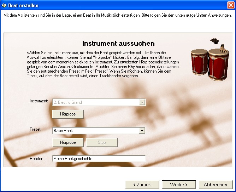
Task: Close the Beat erstellen dialog
Action: coord(231,5)
